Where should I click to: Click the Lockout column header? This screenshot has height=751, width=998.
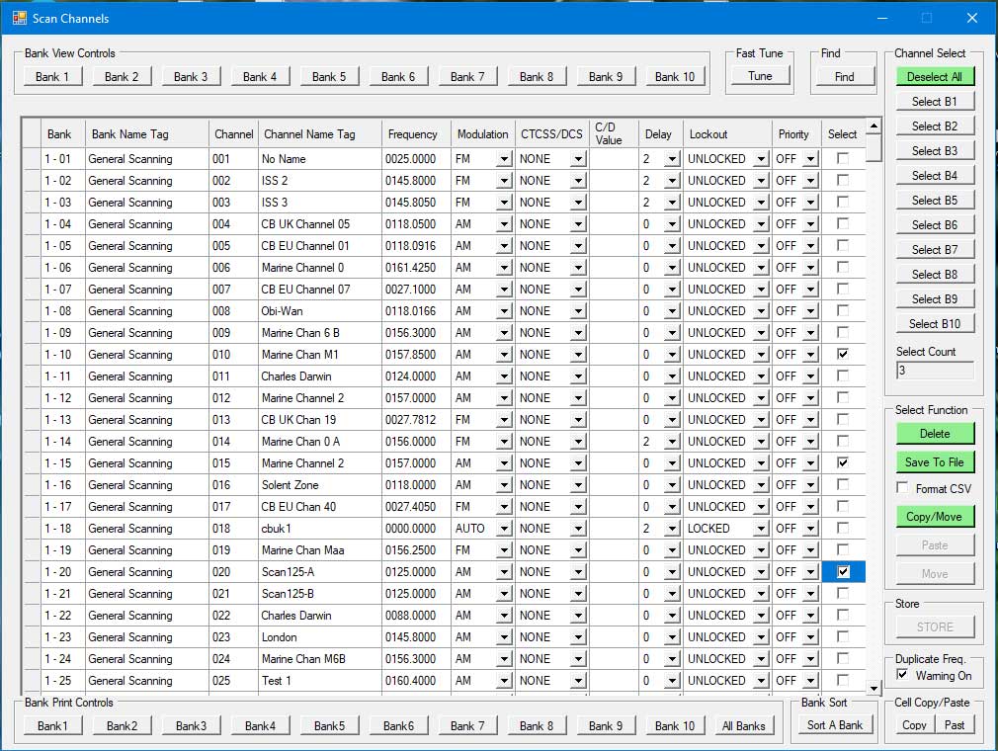(727, 134)
